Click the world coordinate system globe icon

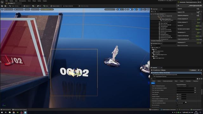pyautogui.click(x=126, y=9)
